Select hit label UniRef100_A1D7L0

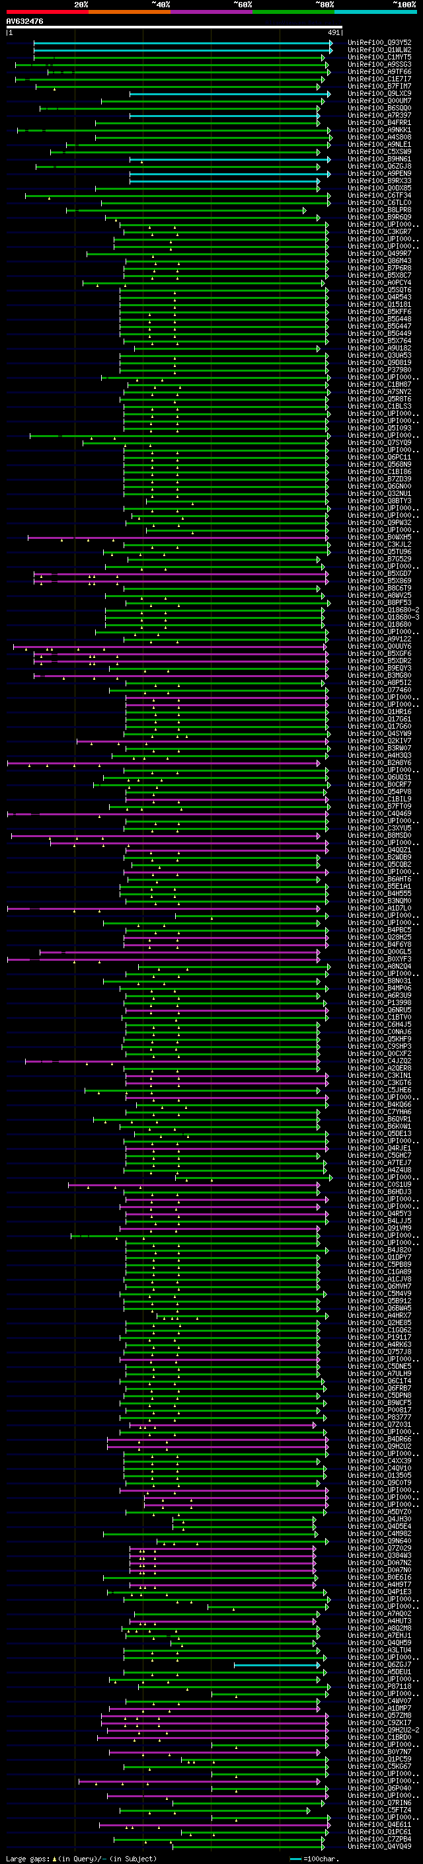[x=379, y=908]
